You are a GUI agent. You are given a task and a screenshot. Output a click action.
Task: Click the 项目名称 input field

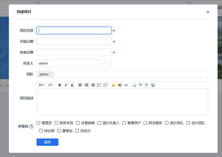point(74,30)
